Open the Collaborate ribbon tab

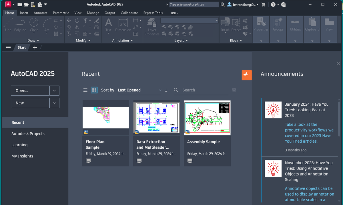(129, 13)
